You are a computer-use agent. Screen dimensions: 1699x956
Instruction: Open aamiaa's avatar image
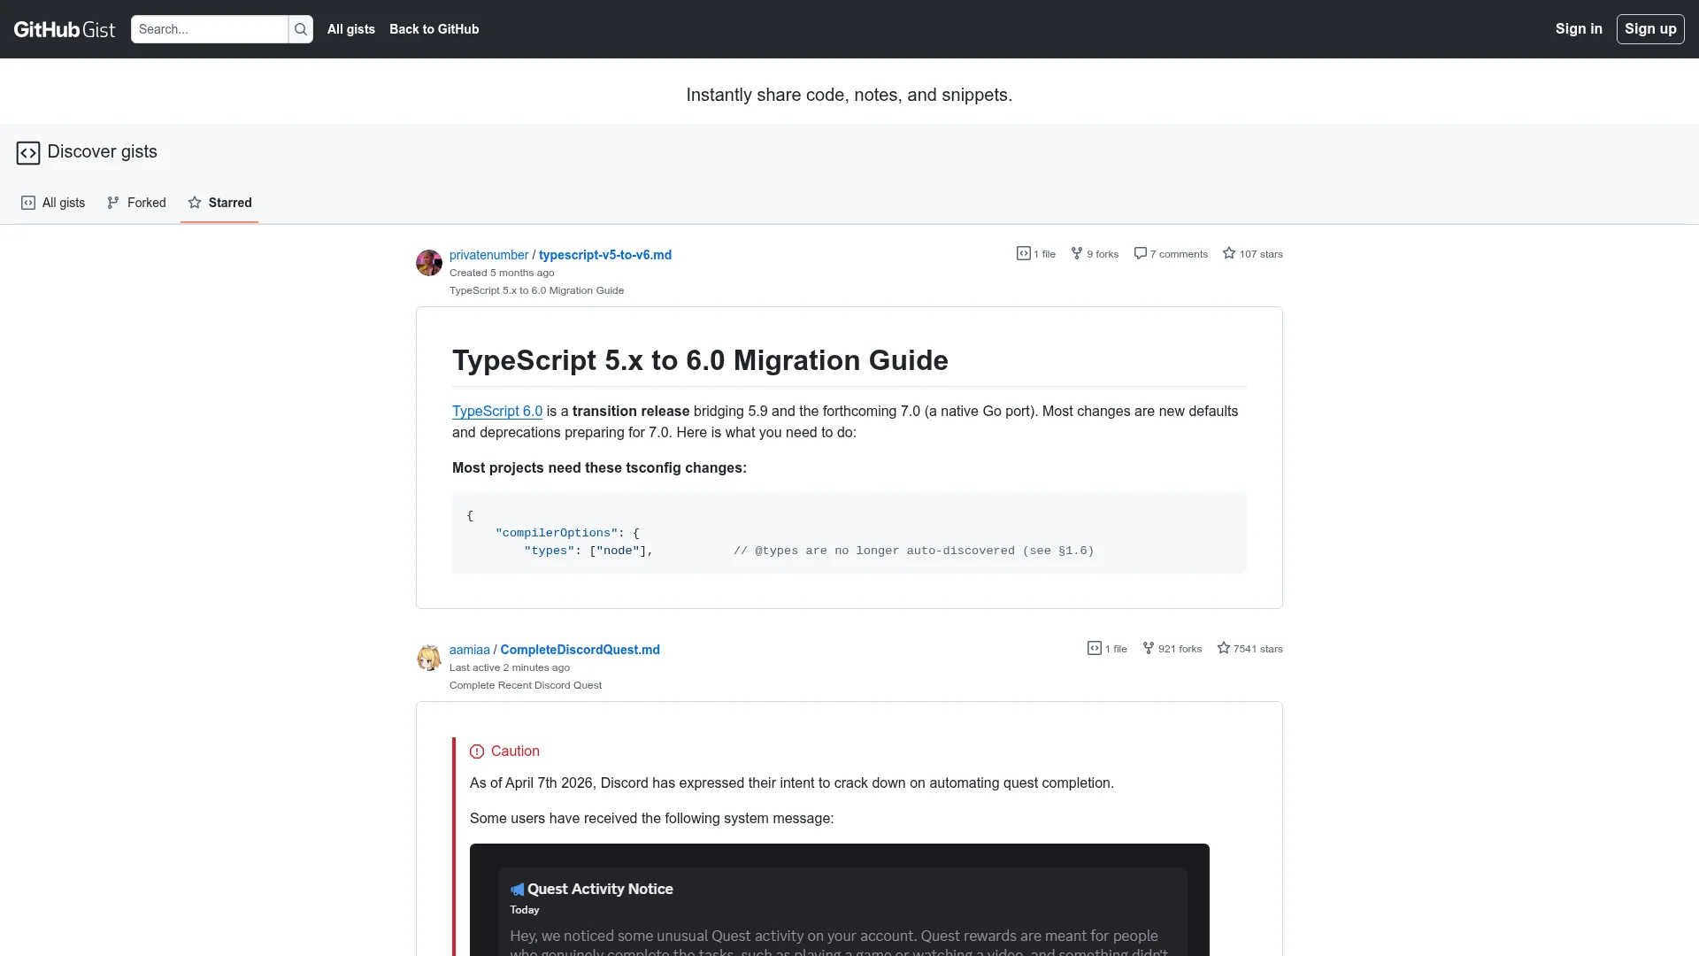[x=429, y=658]
